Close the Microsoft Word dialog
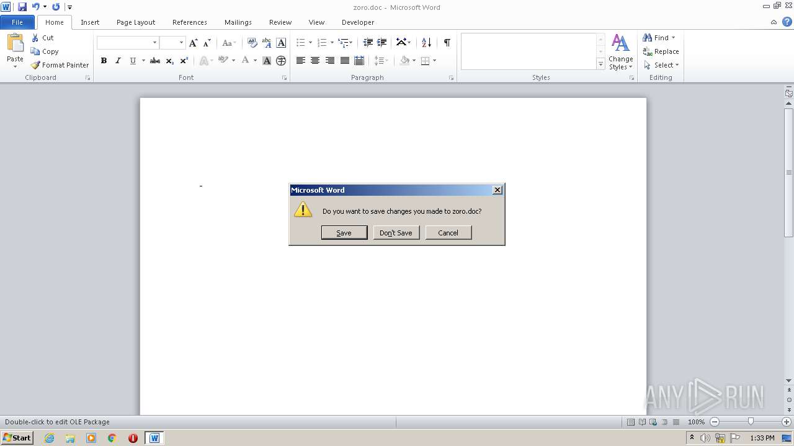Image resolution: width=794 pixels, height=446 pixels. click(x=497, y=190)
